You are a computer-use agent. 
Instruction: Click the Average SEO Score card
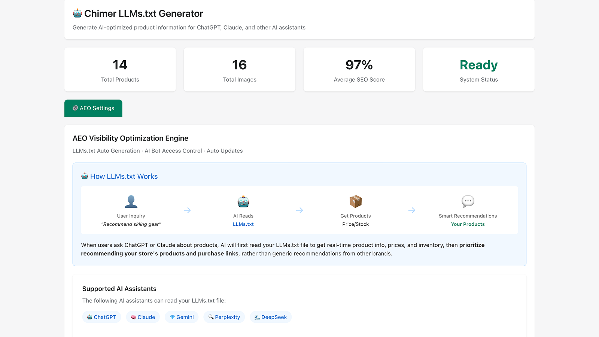359,70
